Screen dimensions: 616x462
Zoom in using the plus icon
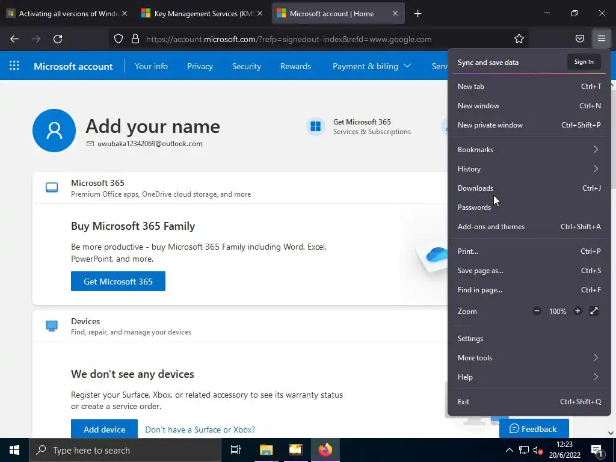(577, 311)
